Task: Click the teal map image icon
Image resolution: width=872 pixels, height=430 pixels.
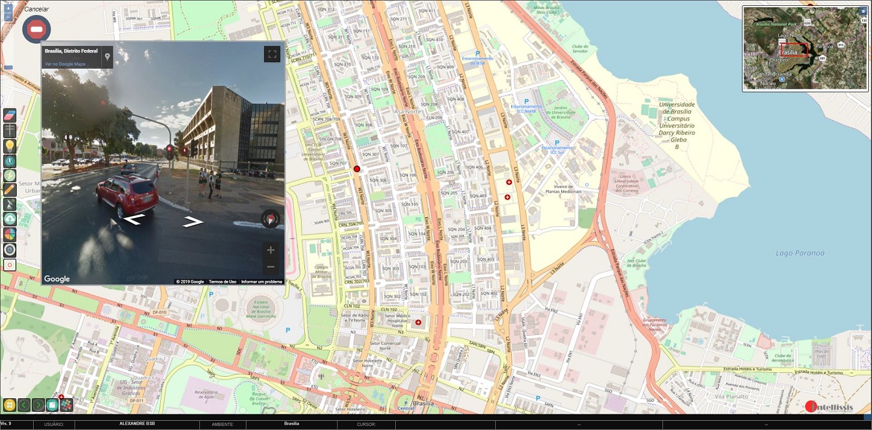Action: [53, 405]
